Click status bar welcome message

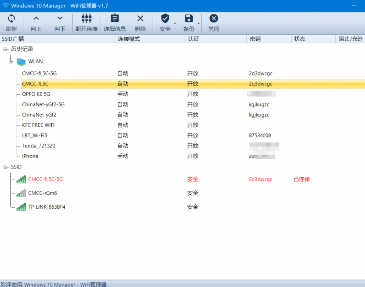pyautogui.click(x=53, y=284)
